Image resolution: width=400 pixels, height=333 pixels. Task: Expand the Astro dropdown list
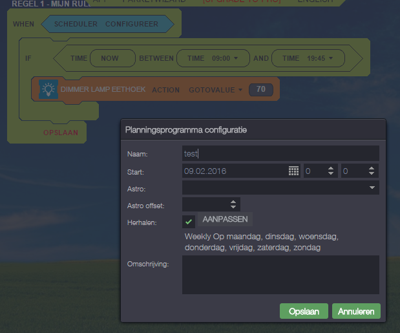pyautogui.click(x=372, y=188)
